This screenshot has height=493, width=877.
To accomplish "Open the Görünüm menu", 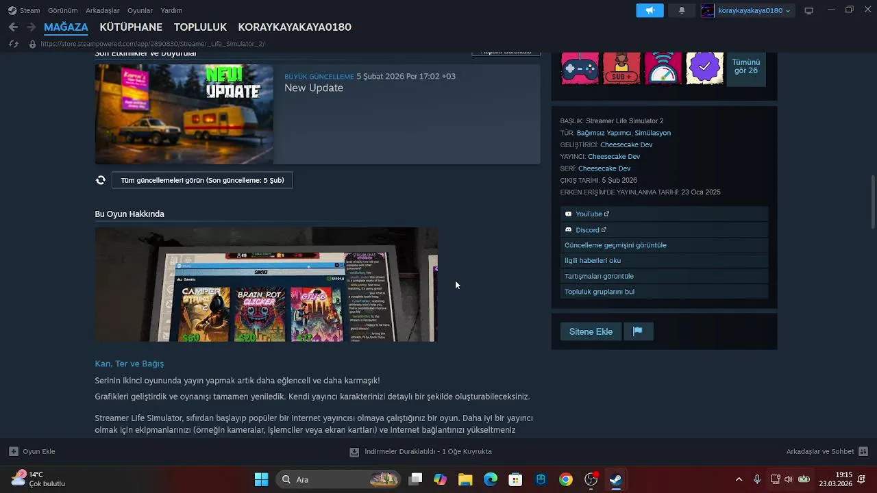I will [x=62, y=10].
